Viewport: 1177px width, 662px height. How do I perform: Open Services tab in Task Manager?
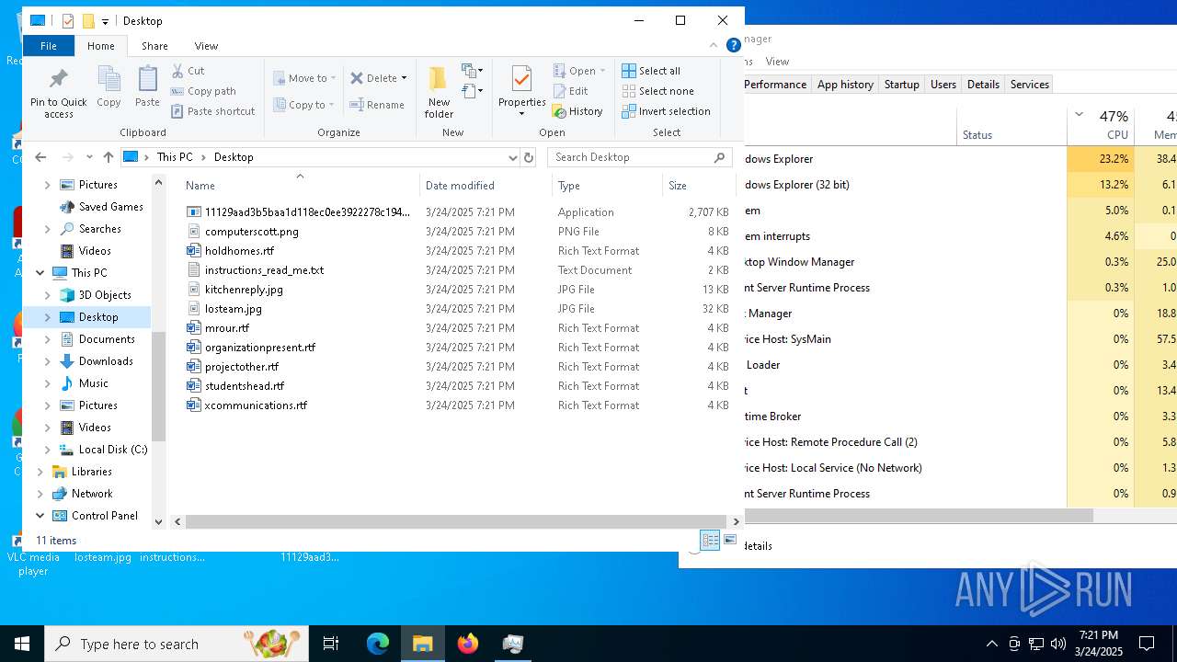point(1029,84)
